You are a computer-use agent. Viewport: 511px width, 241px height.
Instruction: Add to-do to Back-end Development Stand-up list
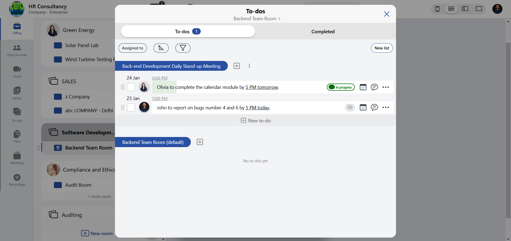(x=237, y=66)
